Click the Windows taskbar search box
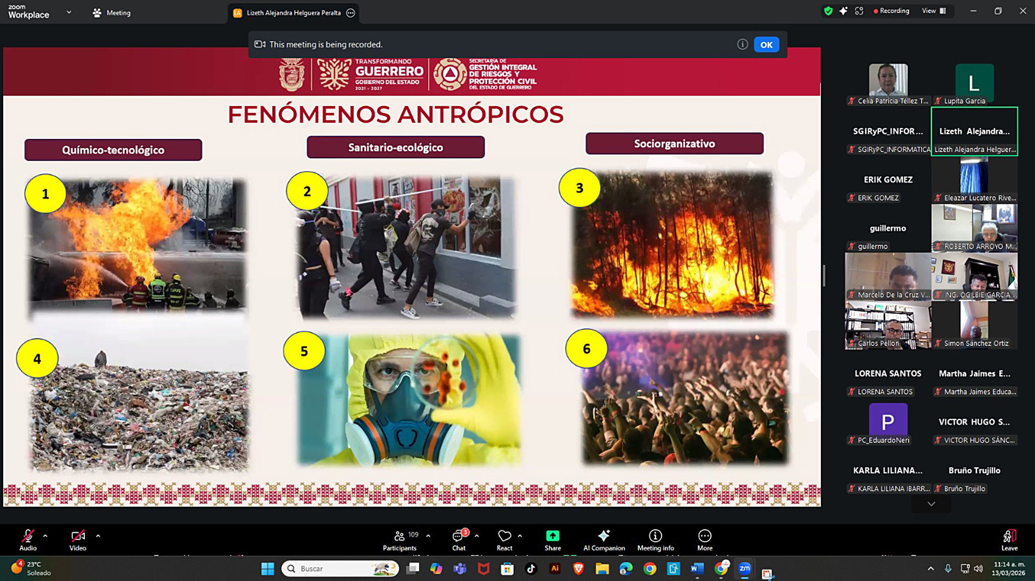Viewport: 1035px width, 581px height. 340,568
